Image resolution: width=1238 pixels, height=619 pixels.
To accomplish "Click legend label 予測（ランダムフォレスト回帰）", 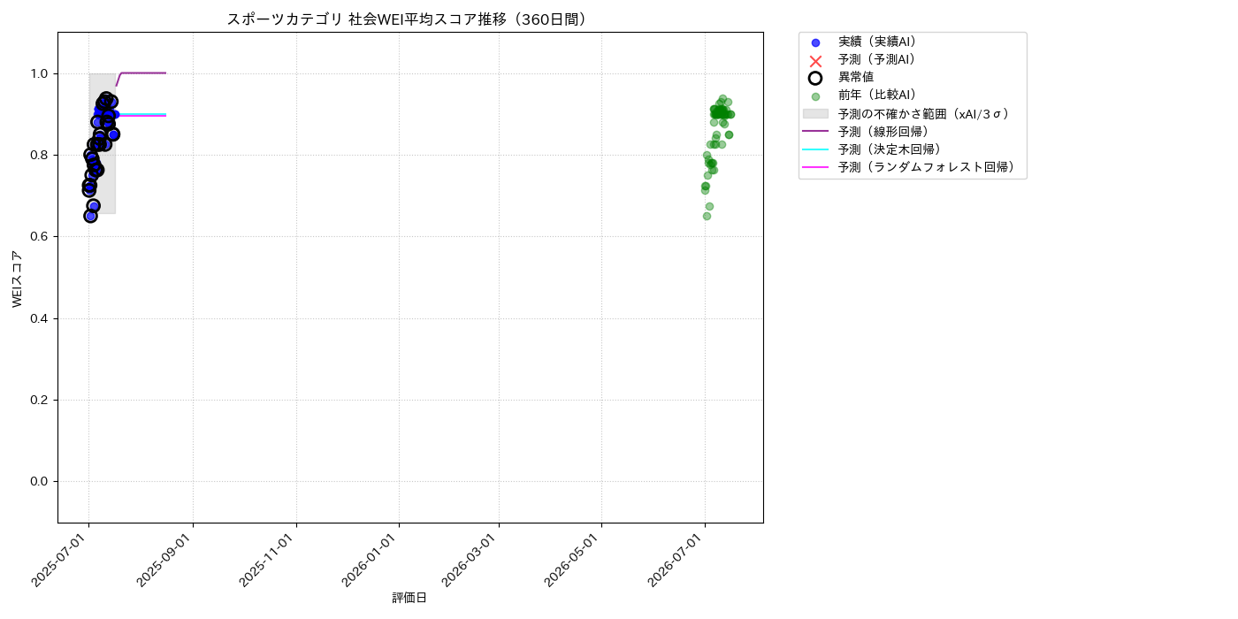I will 927,167.
